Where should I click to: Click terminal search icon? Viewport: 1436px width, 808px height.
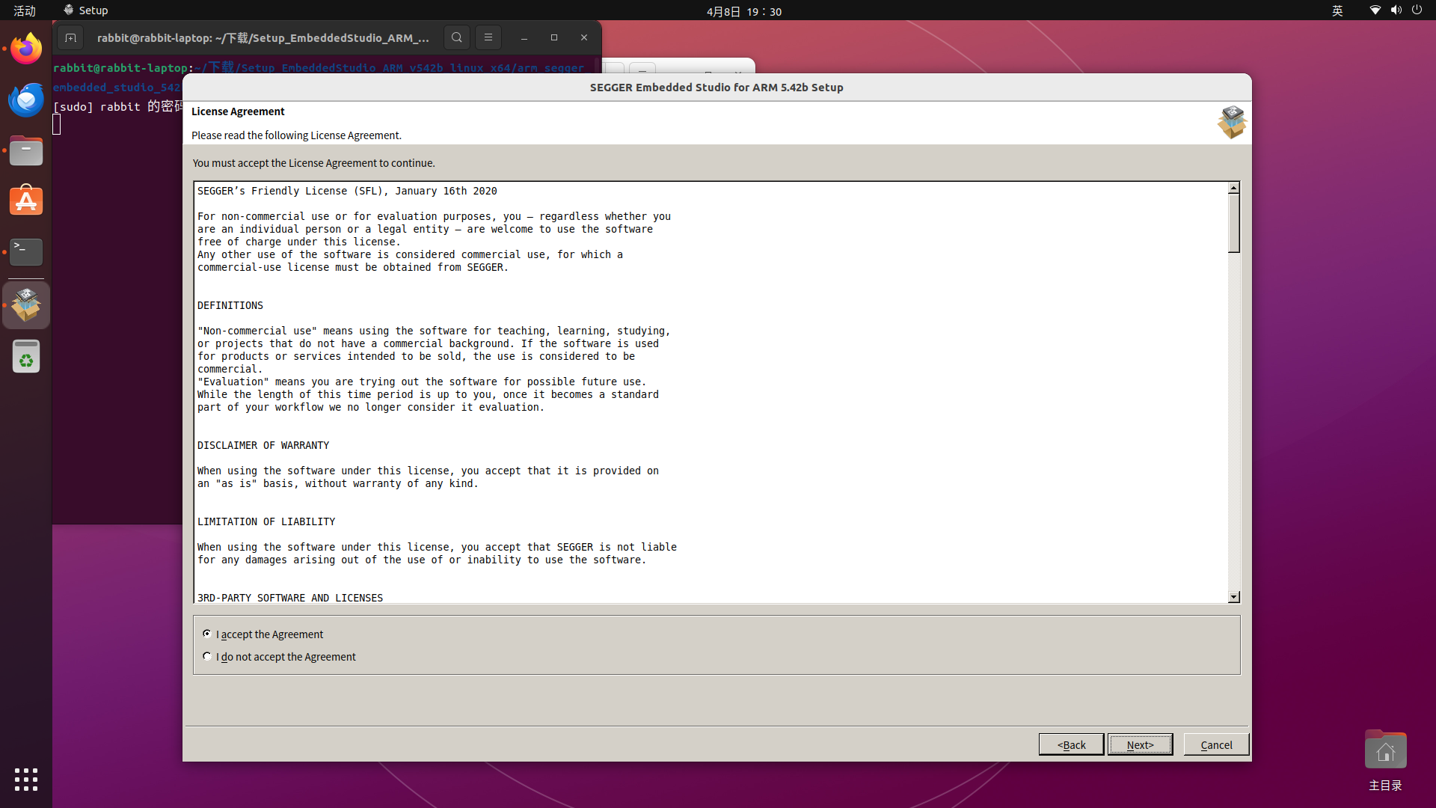point(457,37)
